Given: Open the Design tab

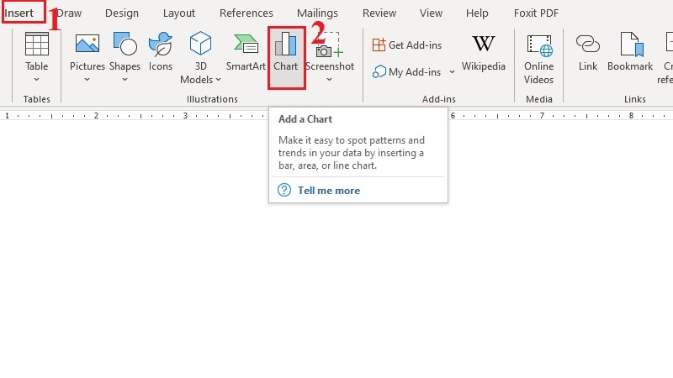Looking at the screenshot, I should click(x=122, y=13).
